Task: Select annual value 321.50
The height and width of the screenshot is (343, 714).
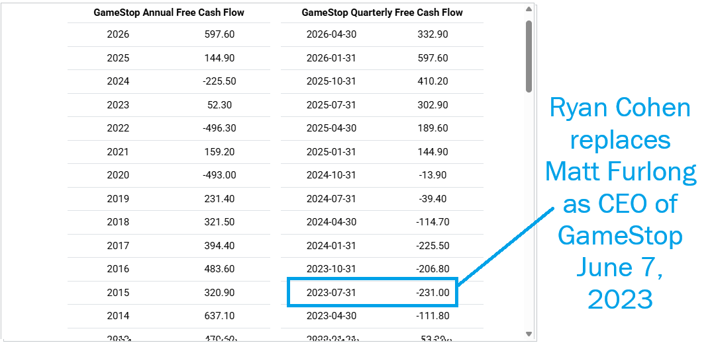Action: click(219, 222)
